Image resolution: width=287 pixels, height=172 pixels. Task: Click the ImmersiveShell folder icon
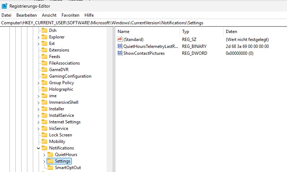tap(44, 102)
